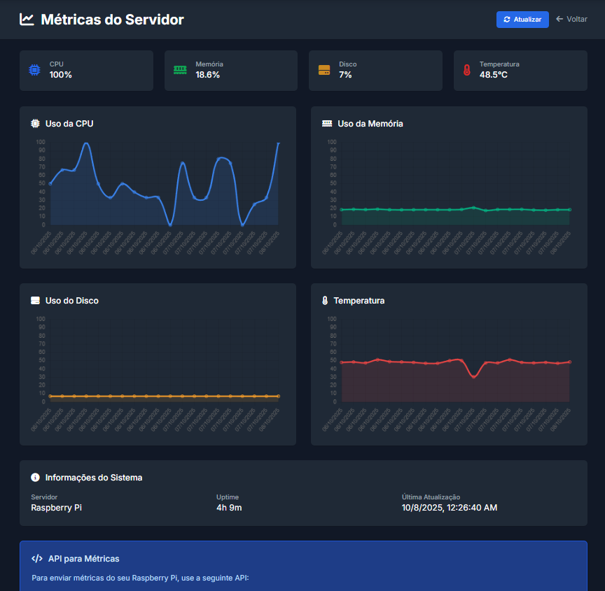Select the Disco 7% summary card

coord(375,70)
